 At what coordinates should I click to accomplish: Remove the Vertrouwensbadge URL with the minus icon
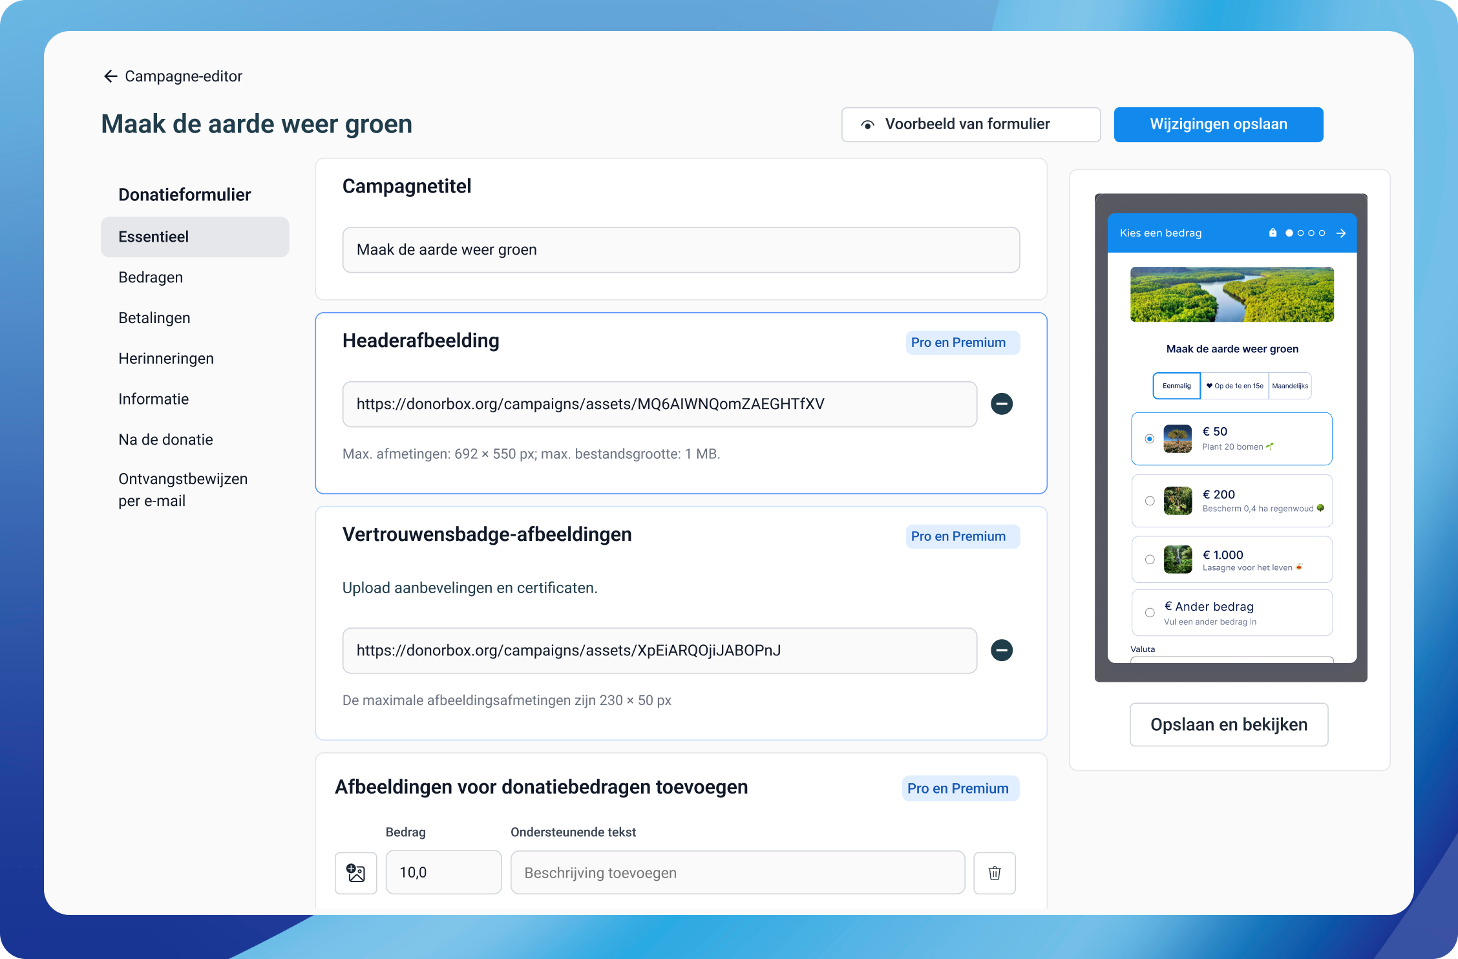pos(1002,650)
